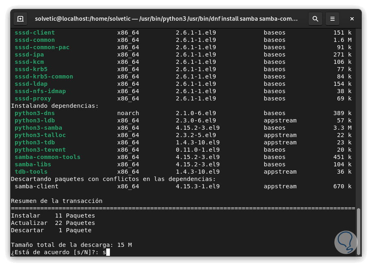The height and width of the screenshot is (268, 372).
Task: Select the sssd-ldap package name
Action: (31, 84)
